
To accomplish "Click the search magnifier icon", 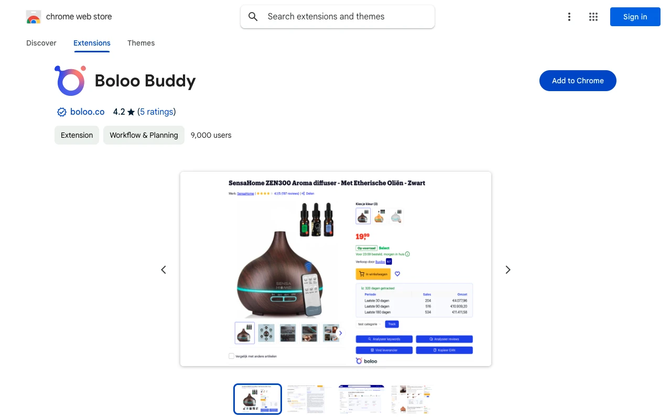I will [x=253, y=17].
